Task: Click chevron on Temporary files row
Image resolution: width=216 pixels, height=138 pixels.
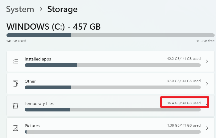Action: coord(207,105)
